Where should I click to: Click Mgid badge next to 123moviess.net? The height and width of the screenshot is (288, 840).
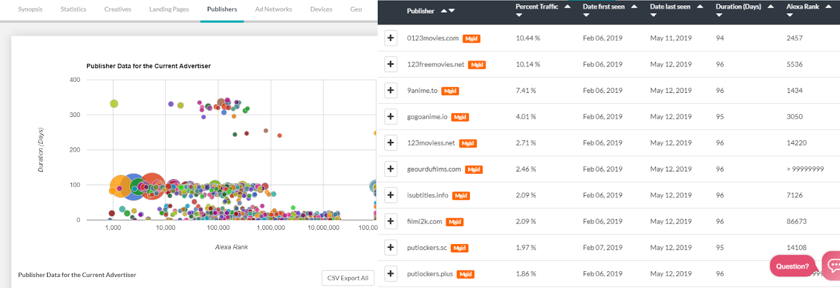[468, 144]
